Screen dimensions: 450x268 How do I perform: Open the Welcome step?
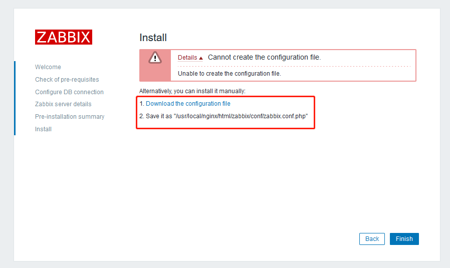(48, 67)
